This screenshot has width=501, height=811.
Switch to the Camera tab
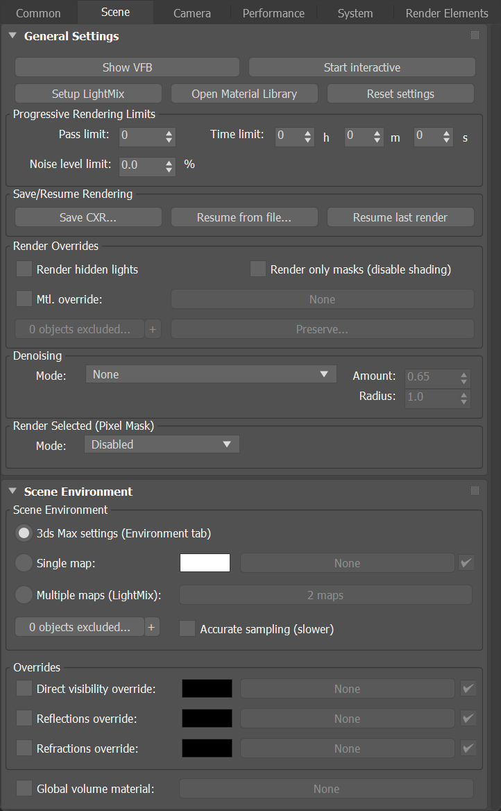(x=192, y=13)
